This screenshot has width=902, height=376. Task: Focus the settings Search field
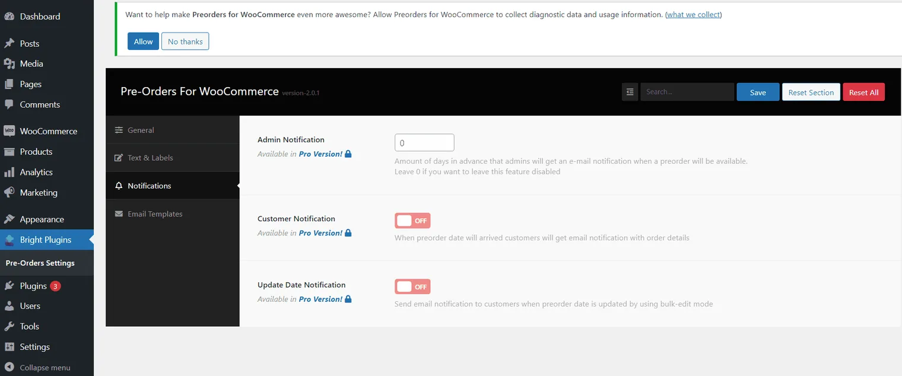coord(687,92)
